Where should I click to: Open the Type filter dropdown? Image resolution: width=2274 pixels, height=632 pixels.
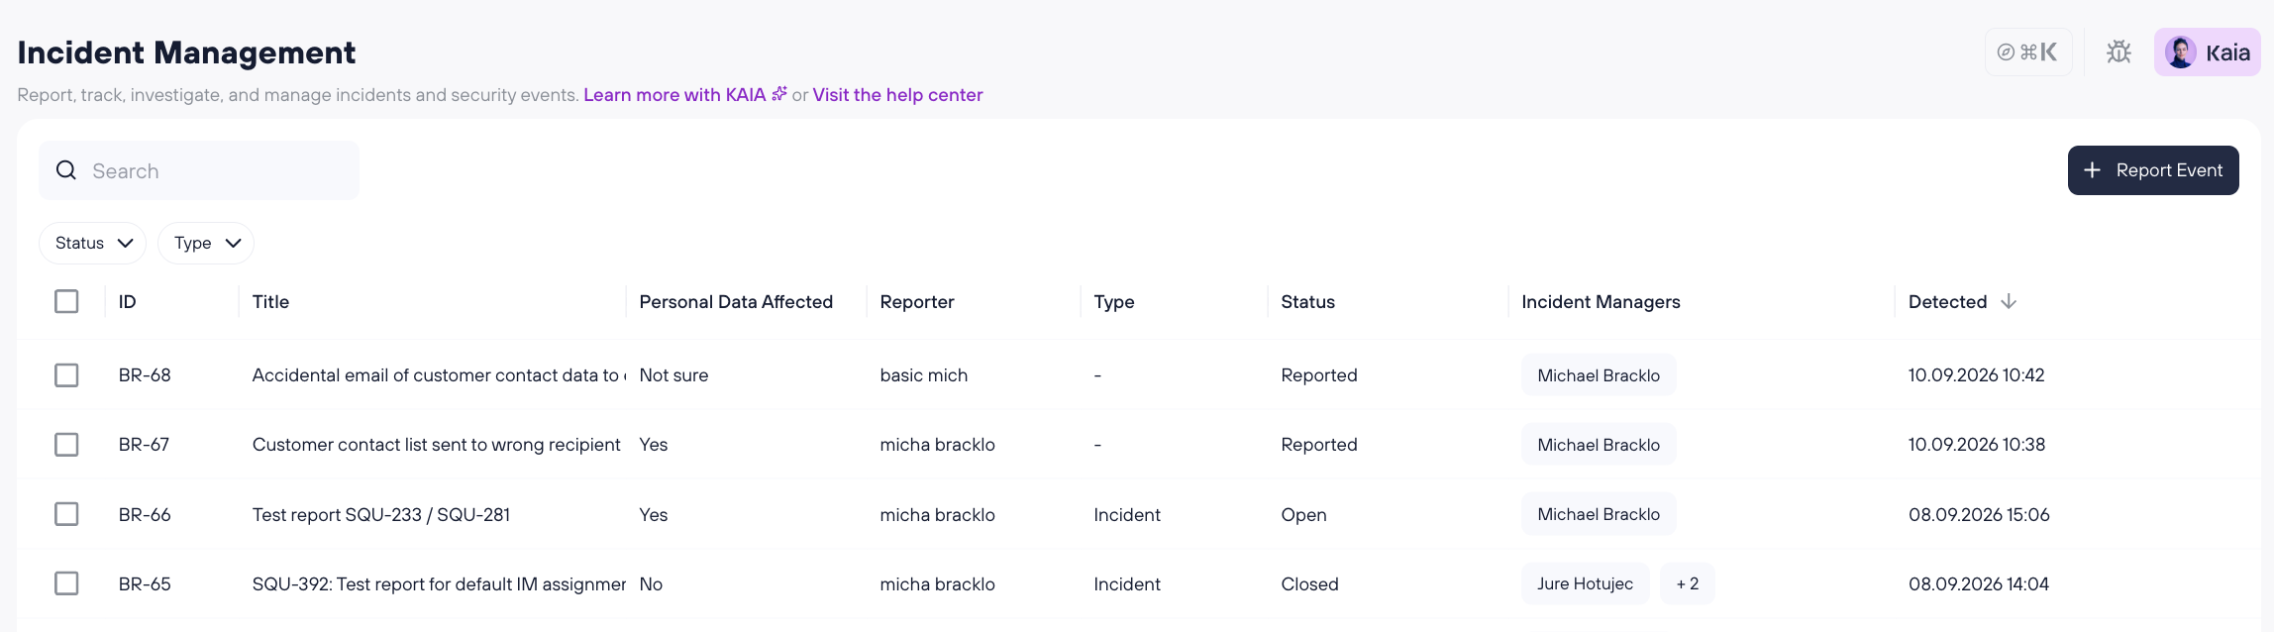click(x=206, y=243)
